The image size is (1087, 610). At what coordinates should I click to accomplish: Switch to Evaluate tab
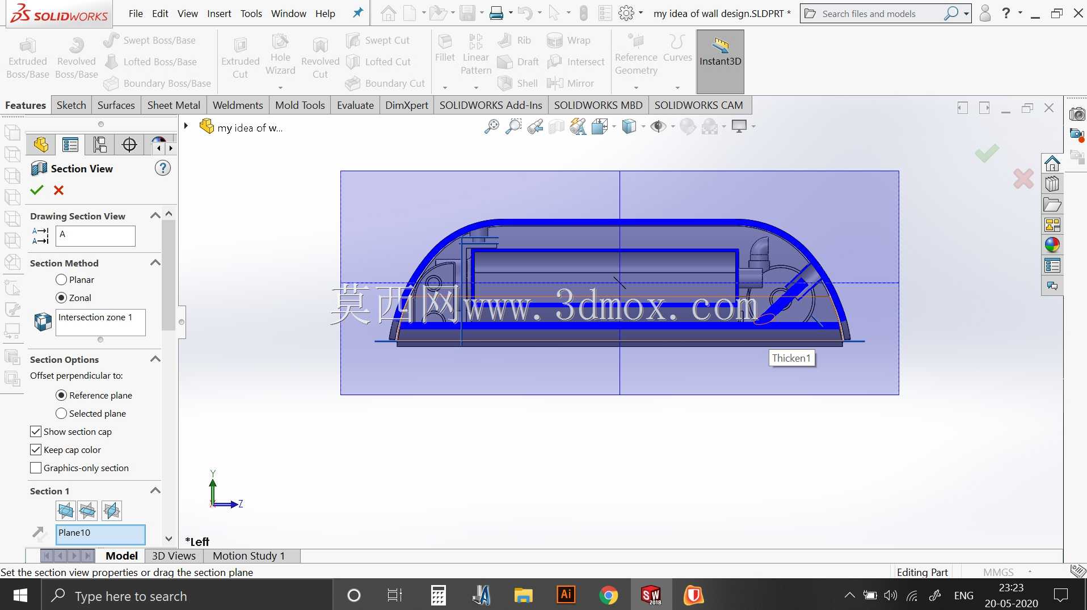pos(355,105)
